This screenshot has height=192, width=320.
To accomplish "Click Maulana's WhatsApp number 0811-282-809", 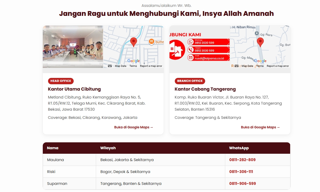I will click(x=242, y=160).
